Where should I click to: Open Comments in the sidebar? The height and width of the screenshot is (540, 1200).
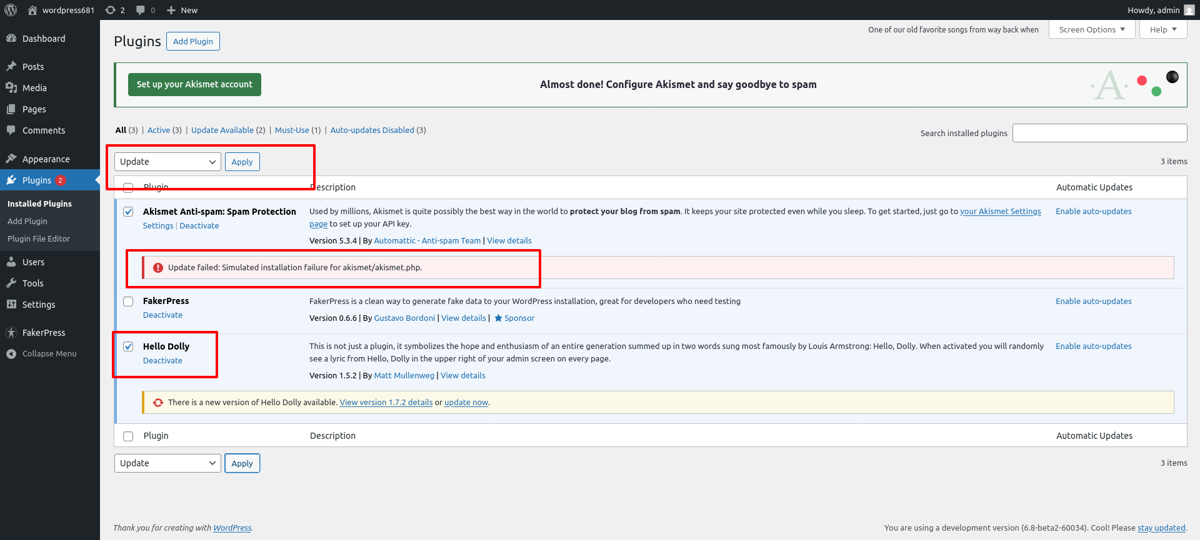click(x=44, y=130)
